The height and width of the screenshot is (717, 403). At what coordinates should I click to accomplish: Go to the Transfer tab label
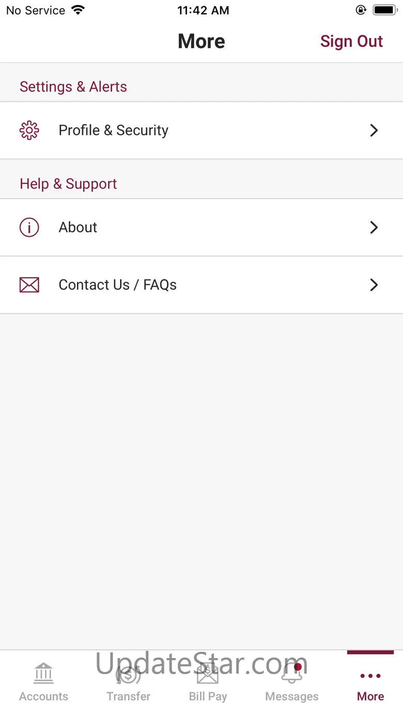point(128,696)
